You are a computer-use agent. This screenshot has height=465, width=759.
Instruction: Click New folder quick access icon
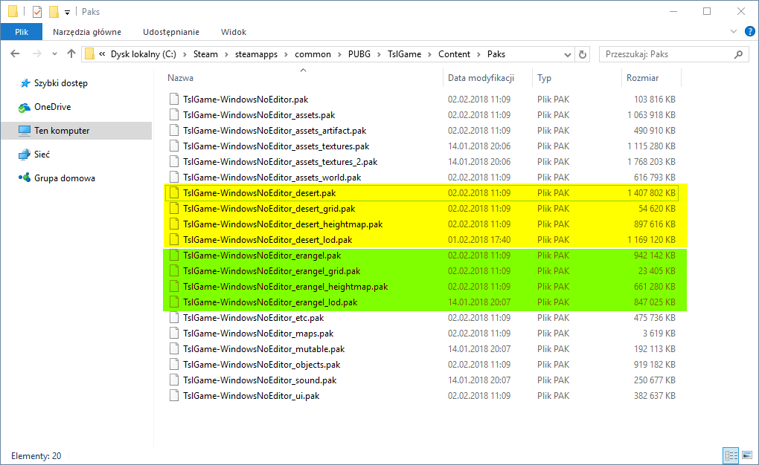[x=54, y=12]
